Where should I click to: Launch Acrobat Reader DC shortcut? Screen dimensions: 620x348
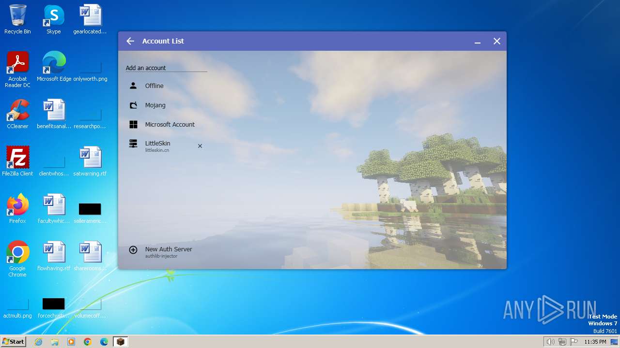click(17, 70)
